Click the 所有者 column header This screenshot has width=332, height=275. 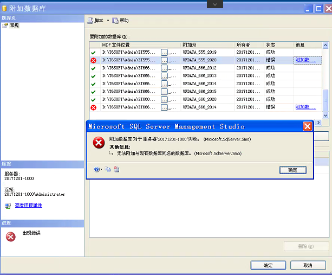pyautogui.click(x=249, y=44)
